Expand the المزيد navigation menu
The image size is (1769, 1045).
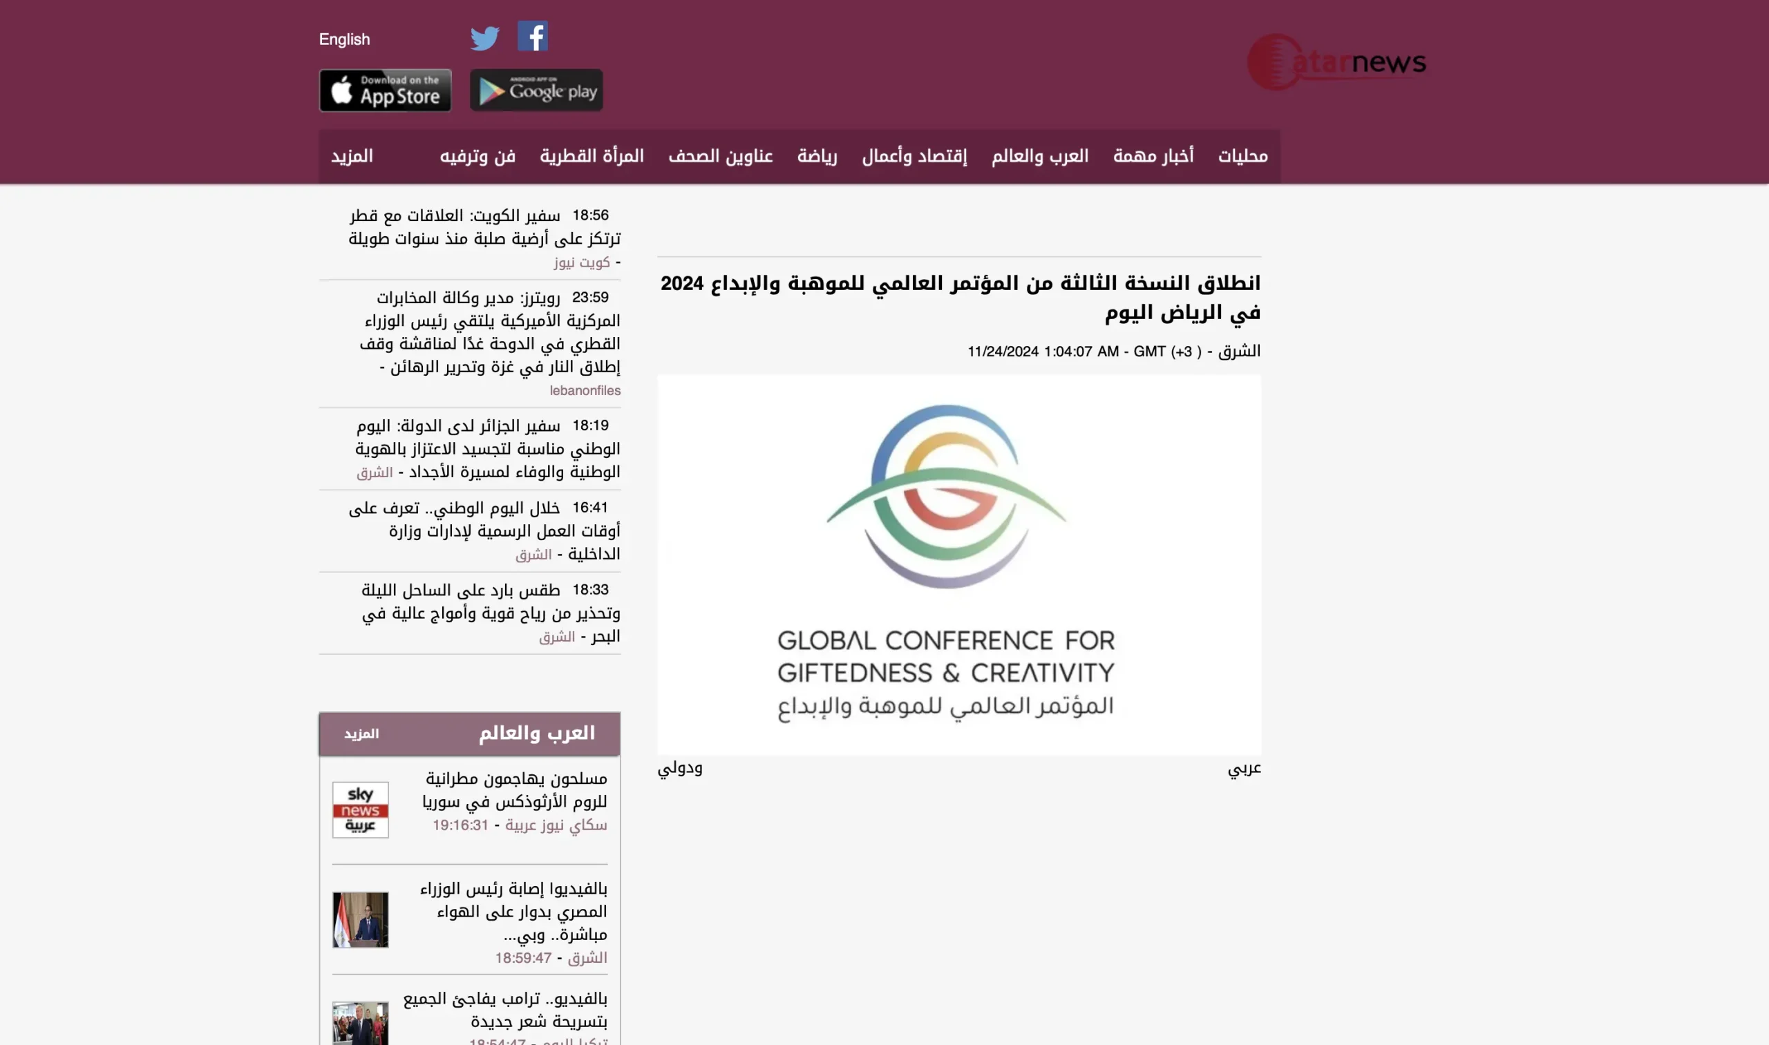tap(352, 156)
